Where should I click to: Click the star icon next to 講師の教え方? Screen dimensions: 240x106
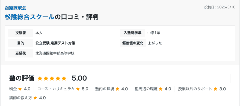[x=35, y=98]
